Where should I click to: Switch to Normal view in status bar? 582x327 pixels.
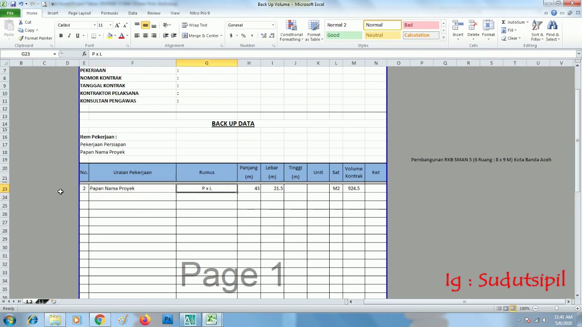499,308
